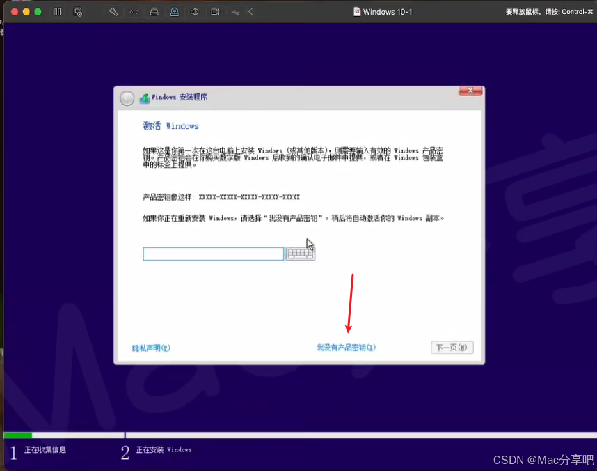Click step 1 正在收集信息 label
The image size is (597, 471).
point(45,449)
